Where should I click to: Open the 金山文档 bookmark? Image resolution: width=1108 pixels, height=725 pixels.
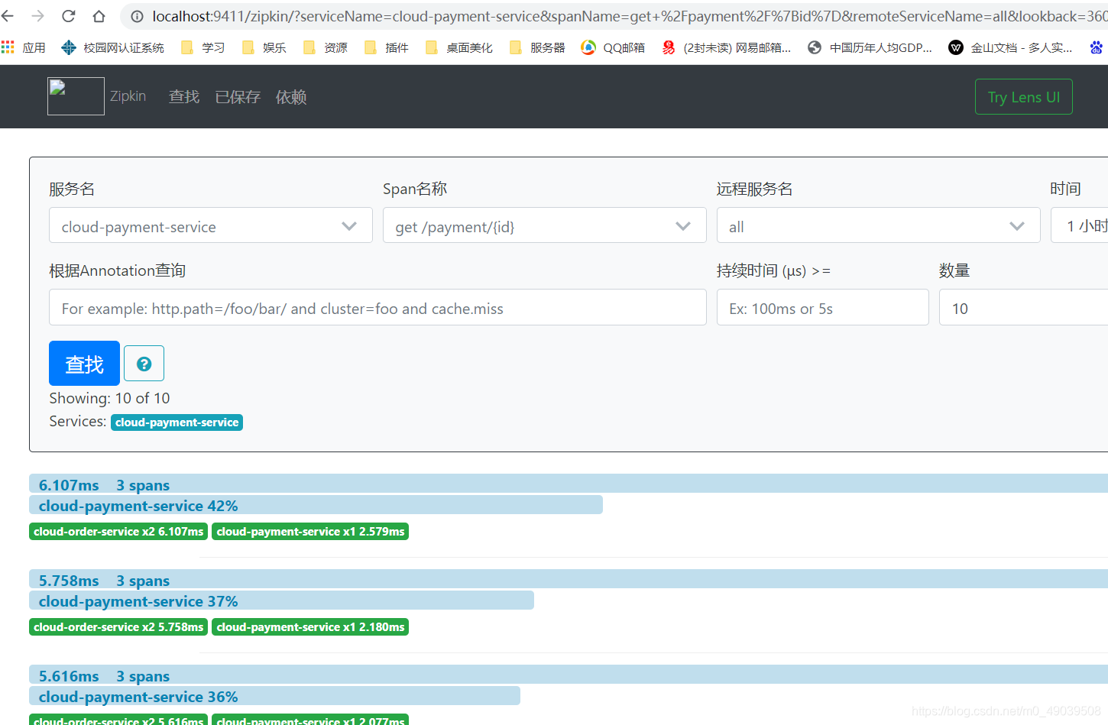point(1010,47)
